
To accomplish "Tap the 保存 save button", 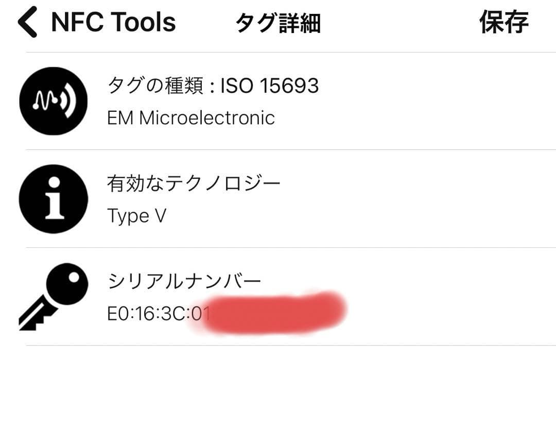I will point(503,23).
